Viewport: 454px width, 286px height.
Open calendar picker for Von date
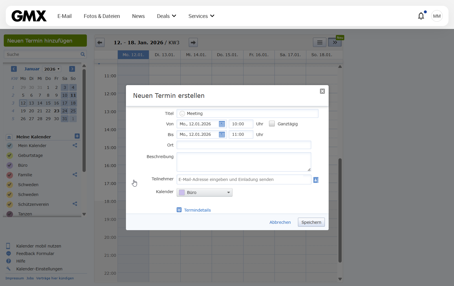[222, 124]
